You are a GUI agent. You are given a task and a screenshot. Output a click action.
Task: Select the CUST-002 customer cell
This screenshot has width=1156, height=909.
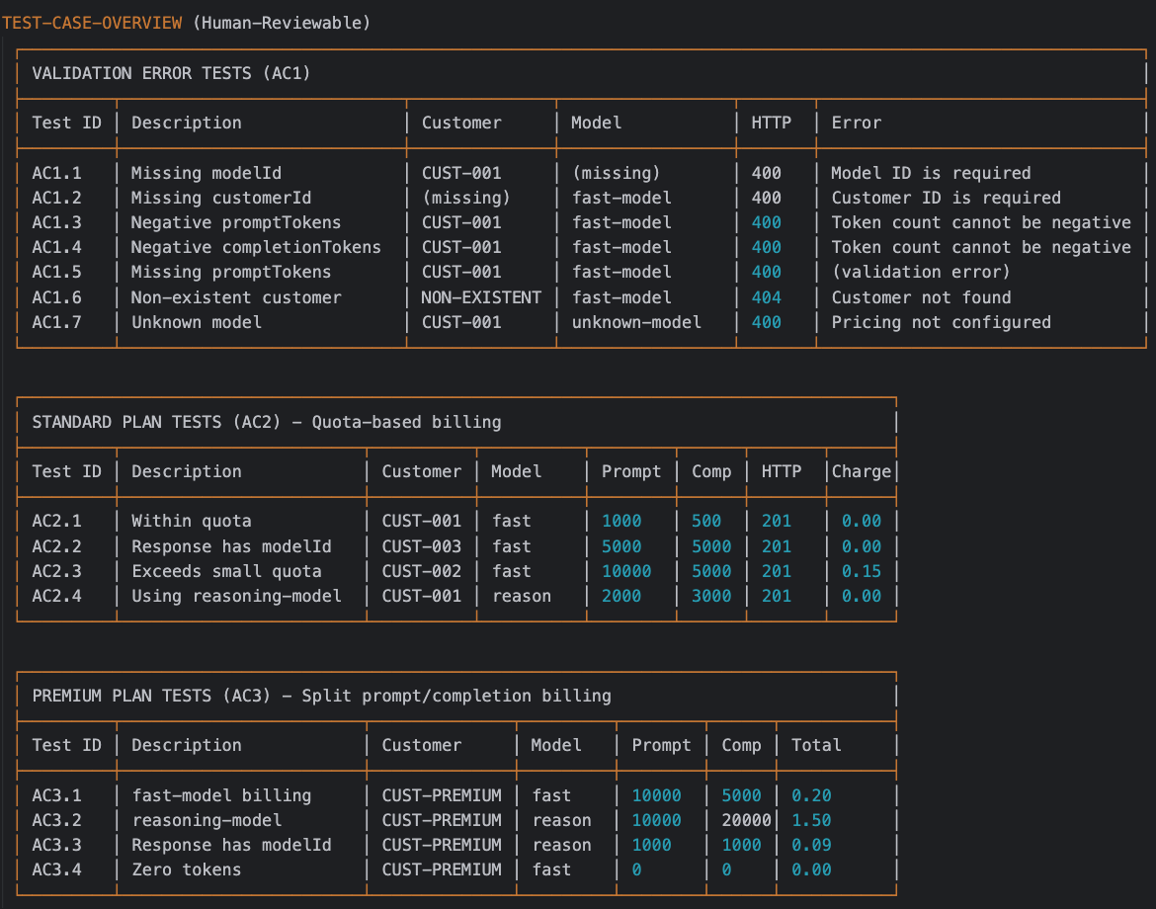(x=421, y=571)
